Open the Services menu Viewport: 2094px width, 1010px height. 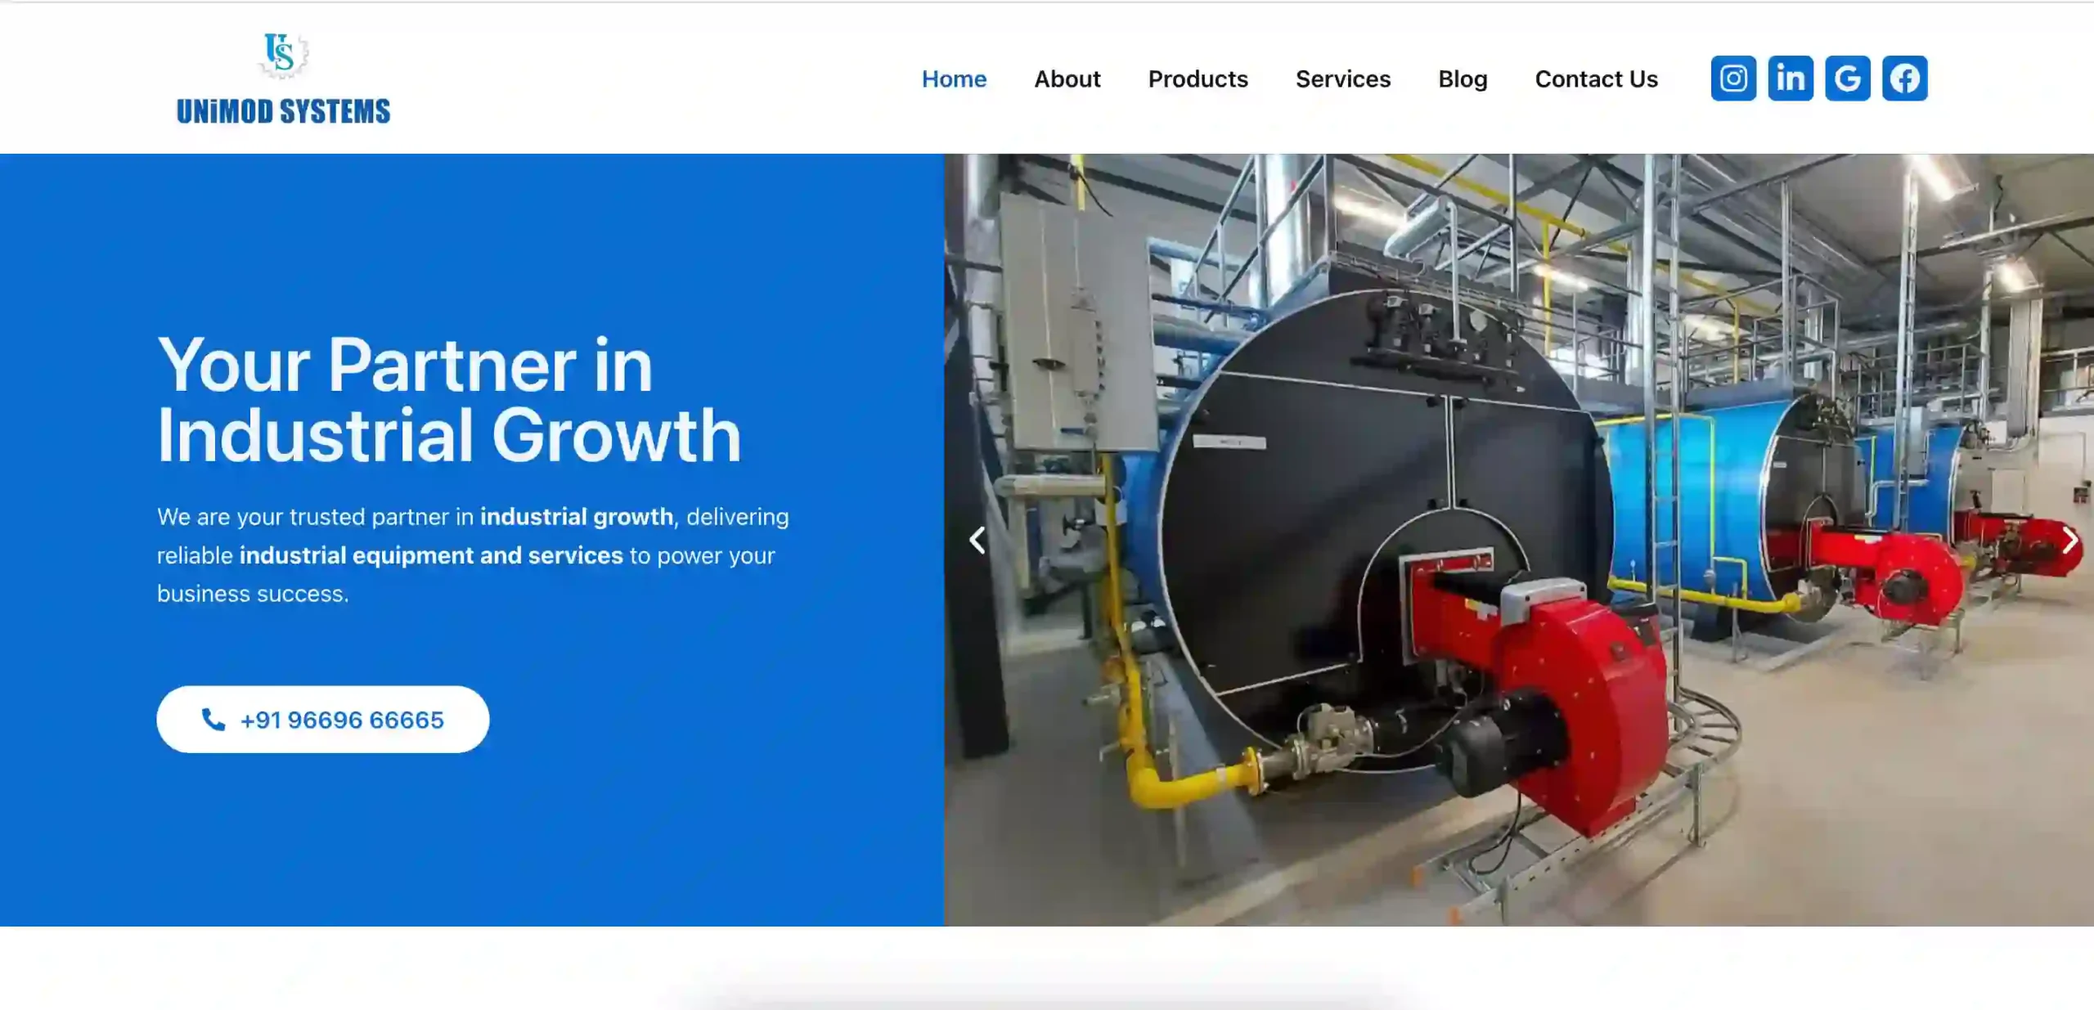tap(1342, 79)
